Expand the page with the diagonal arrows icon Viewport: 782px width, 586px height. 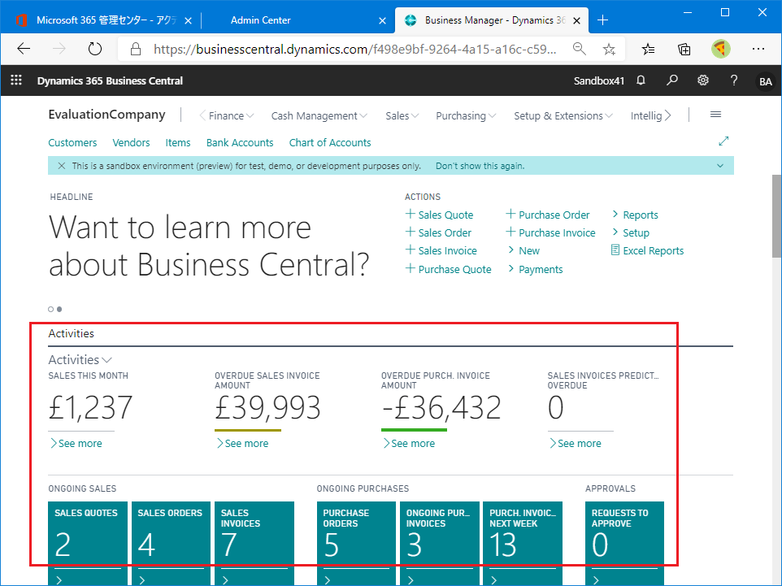click(x=723, y=141)
